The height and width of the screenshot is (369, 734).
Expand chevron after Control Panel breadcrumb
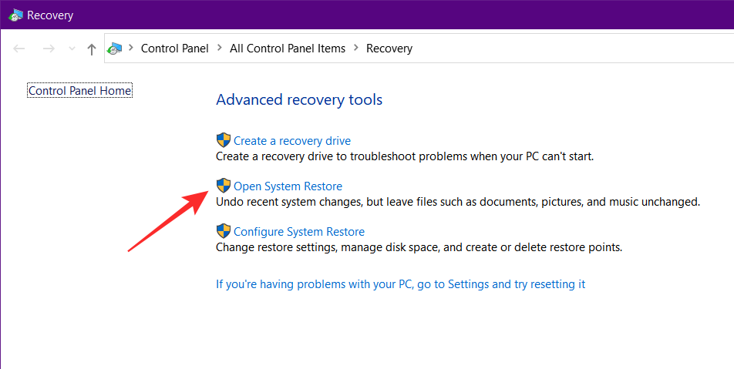click(x=220, y=49)
